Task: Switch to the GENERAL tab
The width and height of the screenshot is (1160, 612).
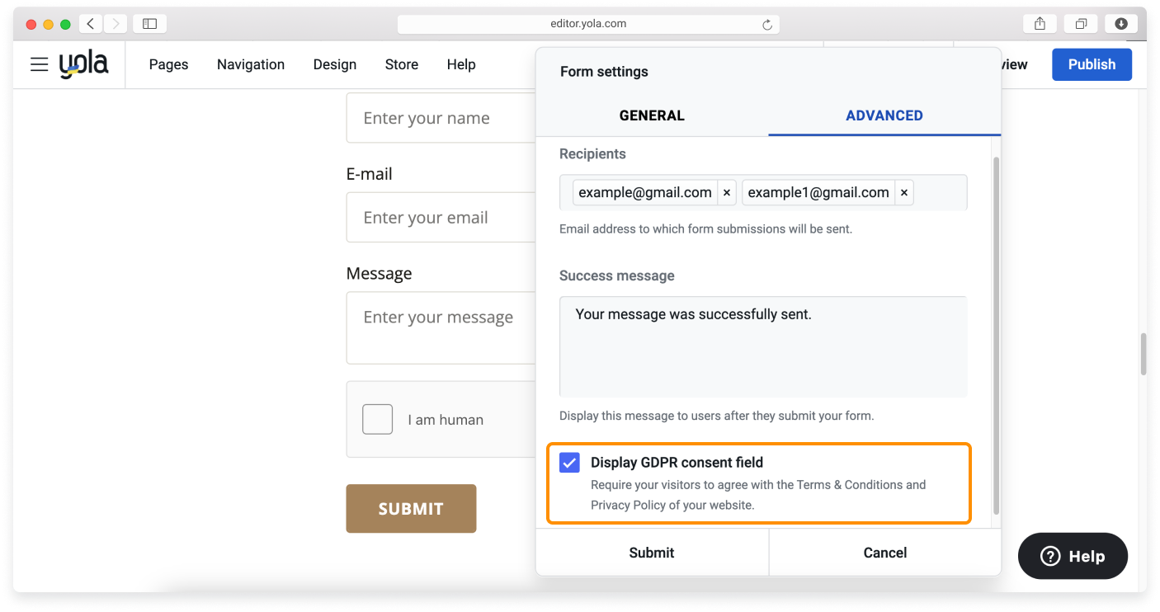Action: (652, 115)
